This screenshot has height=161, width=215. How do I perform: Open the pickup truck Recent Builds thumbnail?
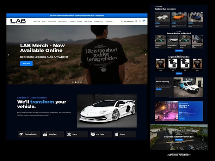pos(198,40)
